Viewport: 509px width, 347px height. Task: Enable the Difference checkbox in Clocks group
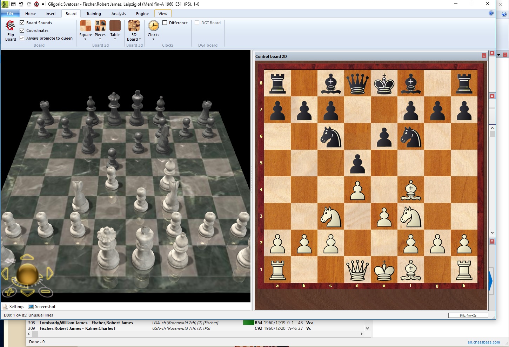coord(164,22)
